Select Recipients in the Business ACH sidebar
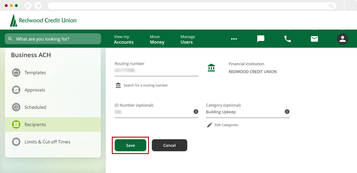Screen dimensions: 357x173 53,124
